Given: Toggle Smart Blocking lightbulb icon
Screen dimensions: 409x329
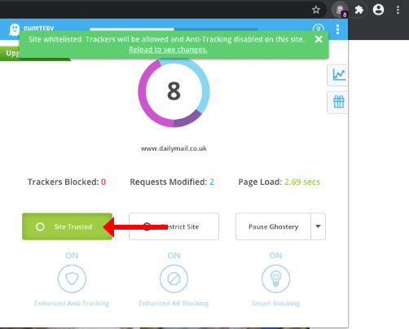Looking at the screenshot, I should pos(275,279).
